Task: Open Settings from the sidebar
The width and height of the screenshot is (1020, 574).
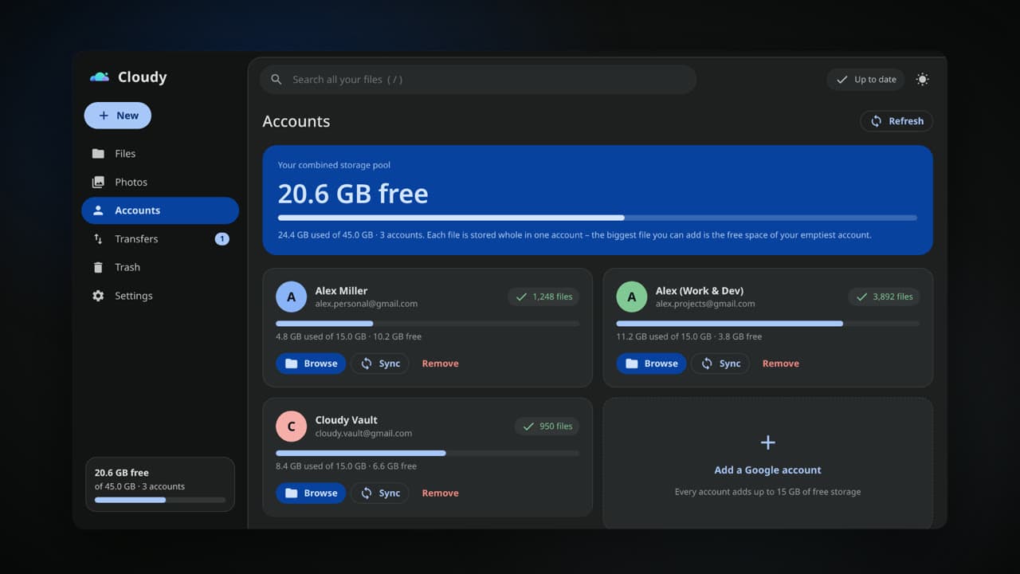Action: pos(160,296)
